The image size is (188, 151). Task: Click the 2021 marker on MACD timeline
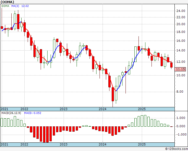click(4, 144)
